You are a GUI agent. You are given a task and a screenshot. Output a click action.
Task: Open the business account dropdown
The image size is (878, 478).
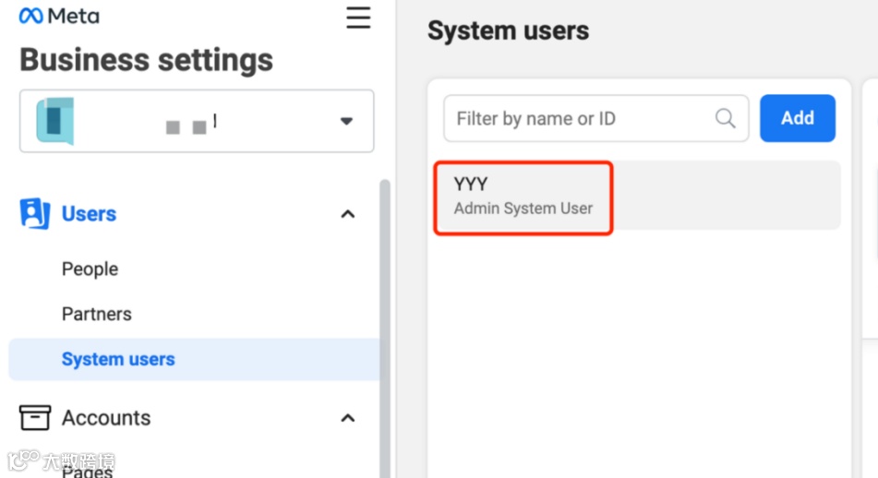coord(197,121)
